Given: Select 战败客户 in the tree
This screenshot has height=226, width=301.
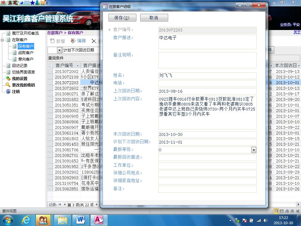Looking at the screenshot, I should click(x=26, y=53).
